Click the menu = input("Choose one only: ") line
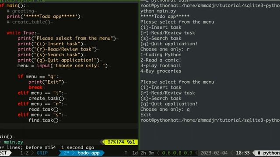 (63, 66)
